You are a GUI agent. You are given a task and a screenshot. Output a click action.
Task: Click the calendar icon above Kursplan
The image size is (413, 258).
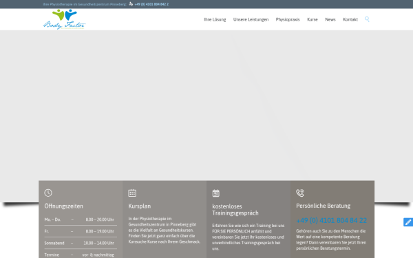[x=132, y=193]
